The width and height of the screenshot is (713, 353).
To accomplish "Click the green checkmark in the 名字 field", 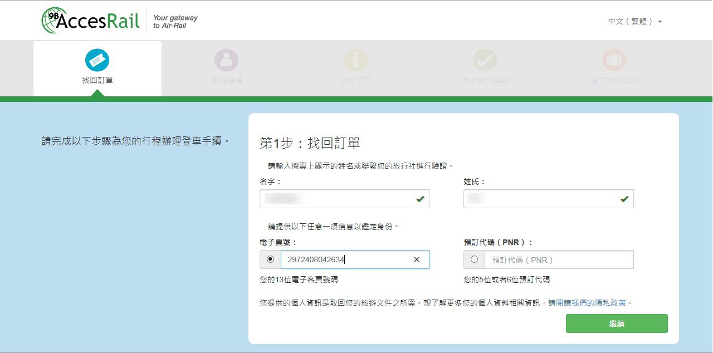I will 420,199.
